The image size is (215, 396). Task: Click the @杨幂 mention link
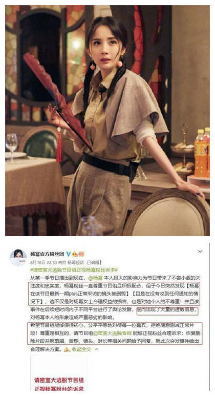tap(95, 278)
